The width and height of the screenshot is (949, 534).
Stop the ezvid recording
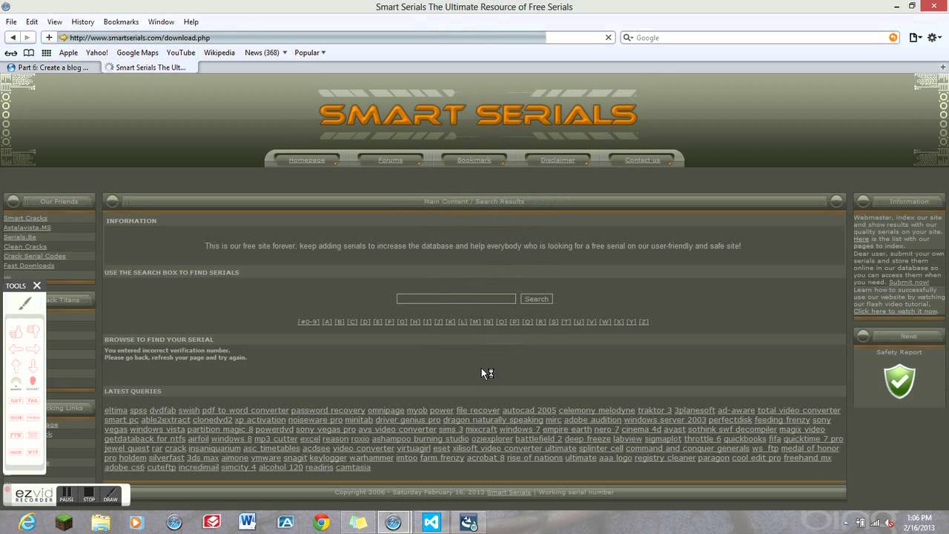click(89, 495)
